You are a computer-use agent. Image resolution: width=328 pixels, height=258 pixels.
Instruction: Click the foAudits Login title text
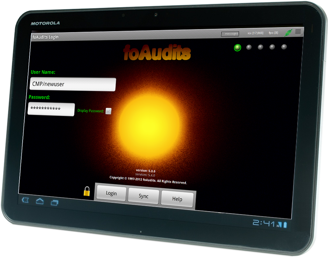(46, 37)
